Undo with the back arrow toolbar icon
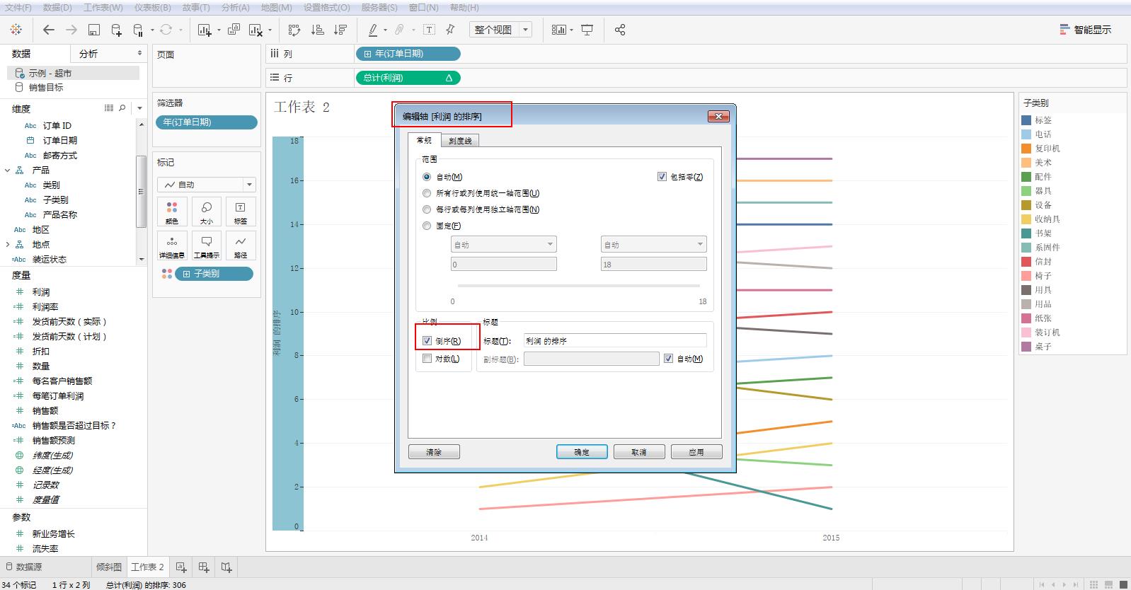This screenshot has width=1131, height=590. pyautogui.click(x=48, y=30)
